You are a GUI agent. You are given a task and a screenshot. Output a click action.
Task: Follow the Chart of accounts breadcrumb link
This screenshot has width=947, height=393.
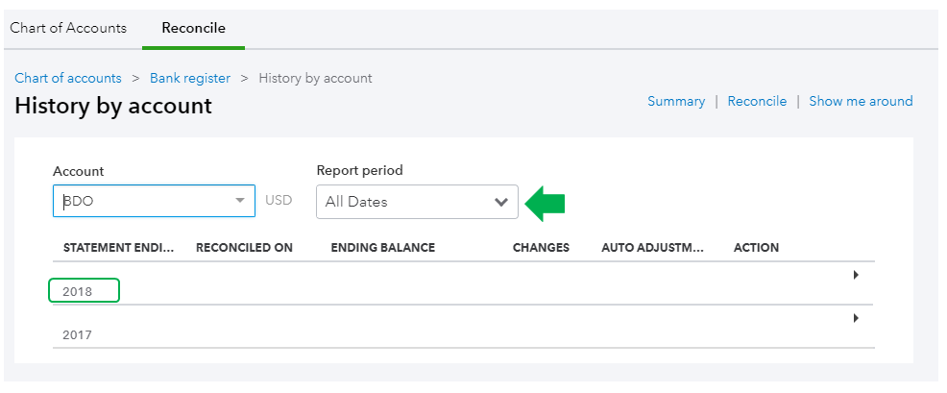[68, 78]
